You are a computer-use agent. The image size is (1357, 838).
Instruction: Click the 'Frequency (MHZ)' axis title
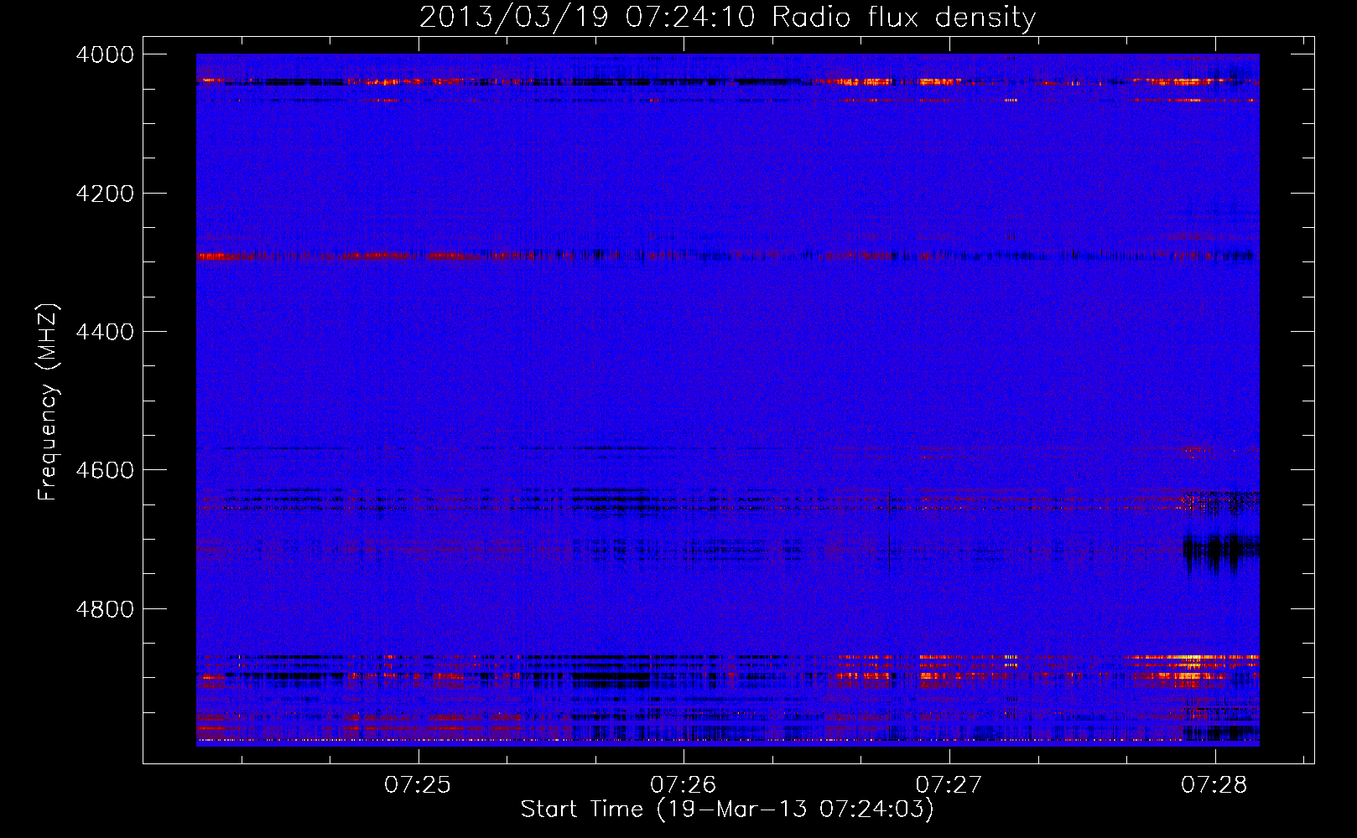click(49, 402)
